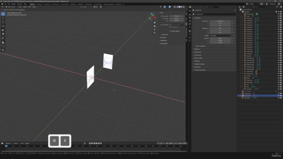Screen dimensions: 283x159
Task: Switch perspective/orthographic grid icon
Action: pos(154,33)
